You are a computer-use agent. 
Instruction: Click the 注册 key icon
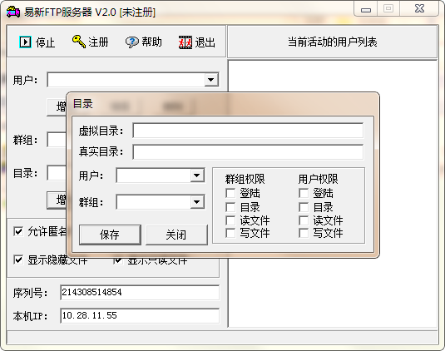(x=78, y=42)
